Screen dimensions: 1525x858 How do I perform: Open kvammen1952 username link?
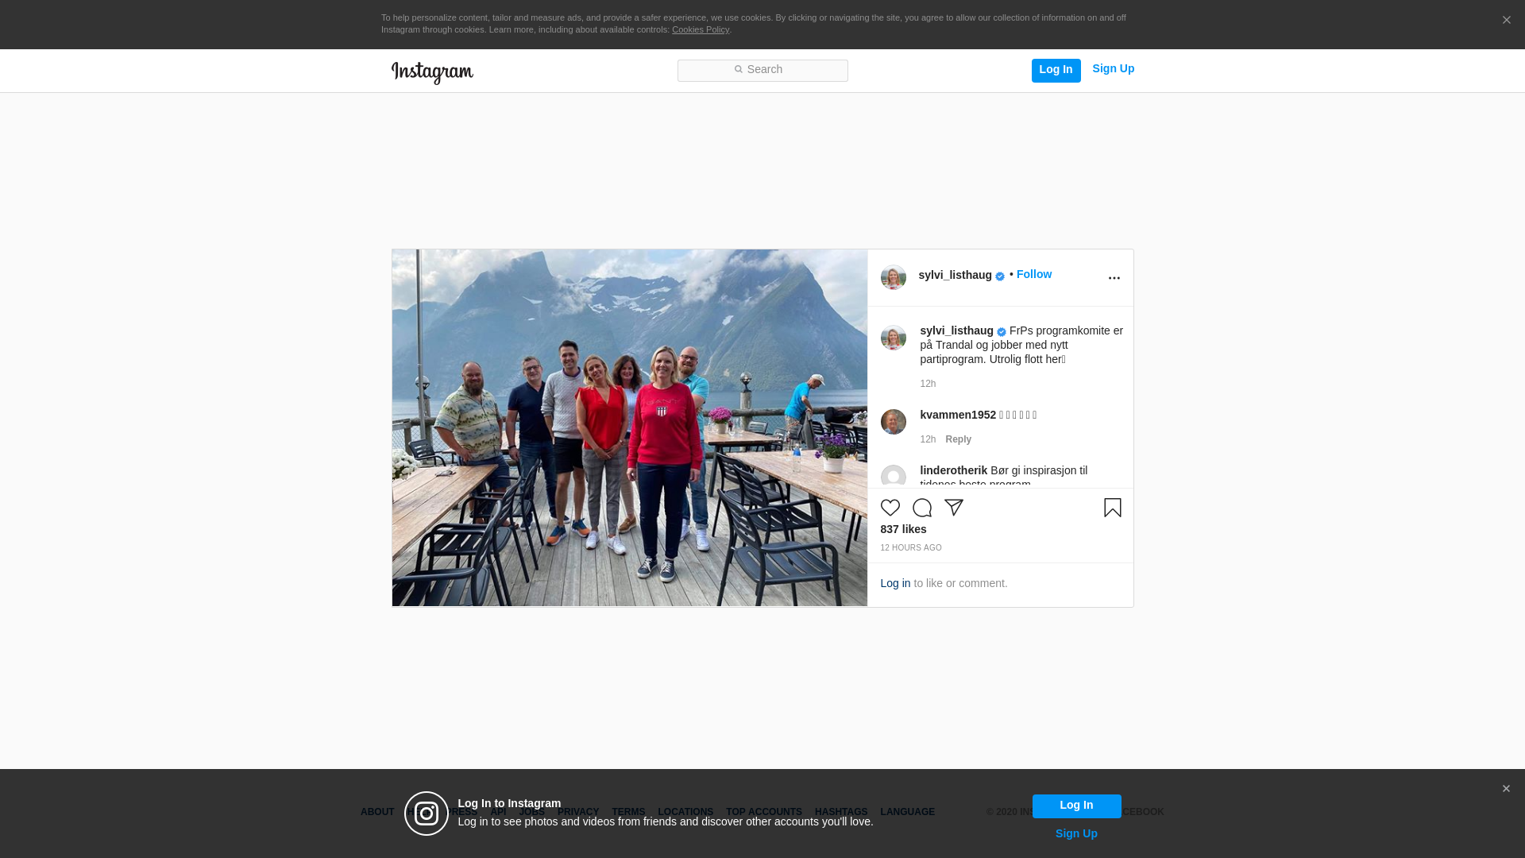pyautogui.click(x=958, y=415)
